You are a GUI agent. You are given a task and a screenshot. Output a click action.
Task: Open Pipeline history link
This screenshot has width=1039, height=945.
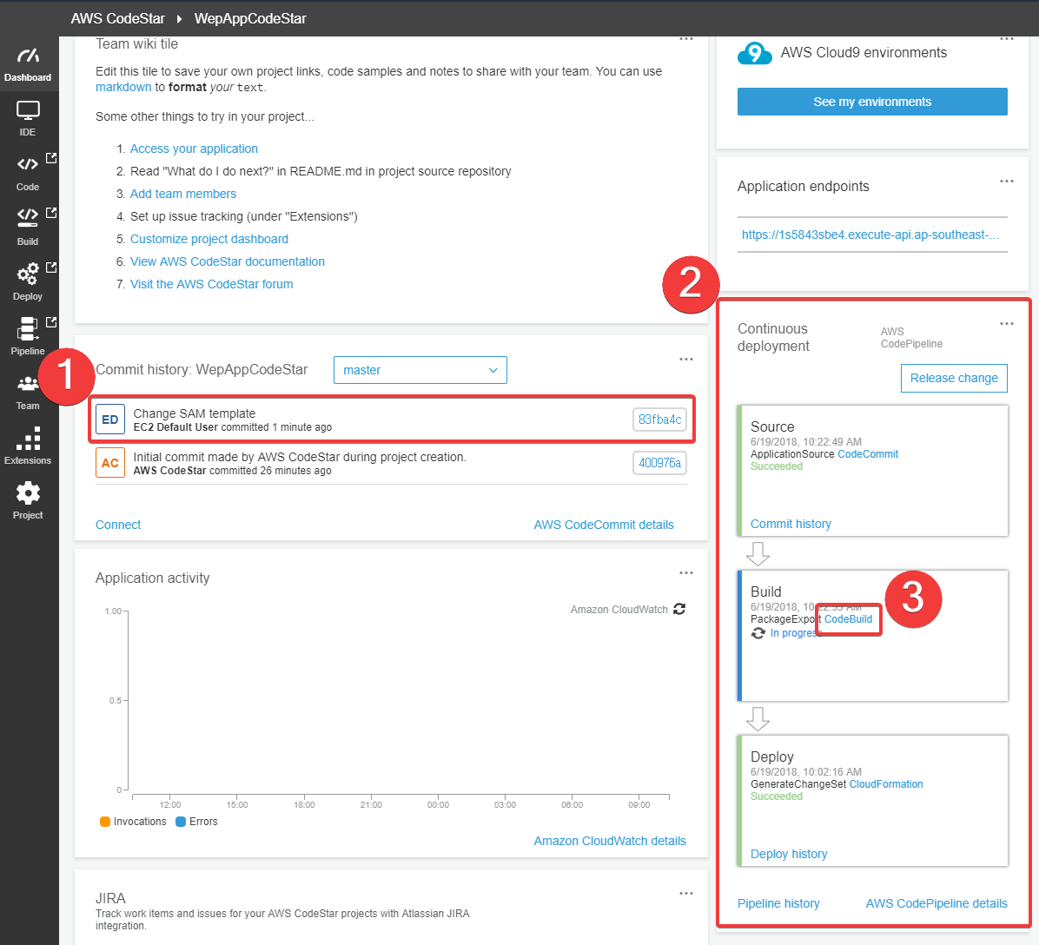point(778,903)
